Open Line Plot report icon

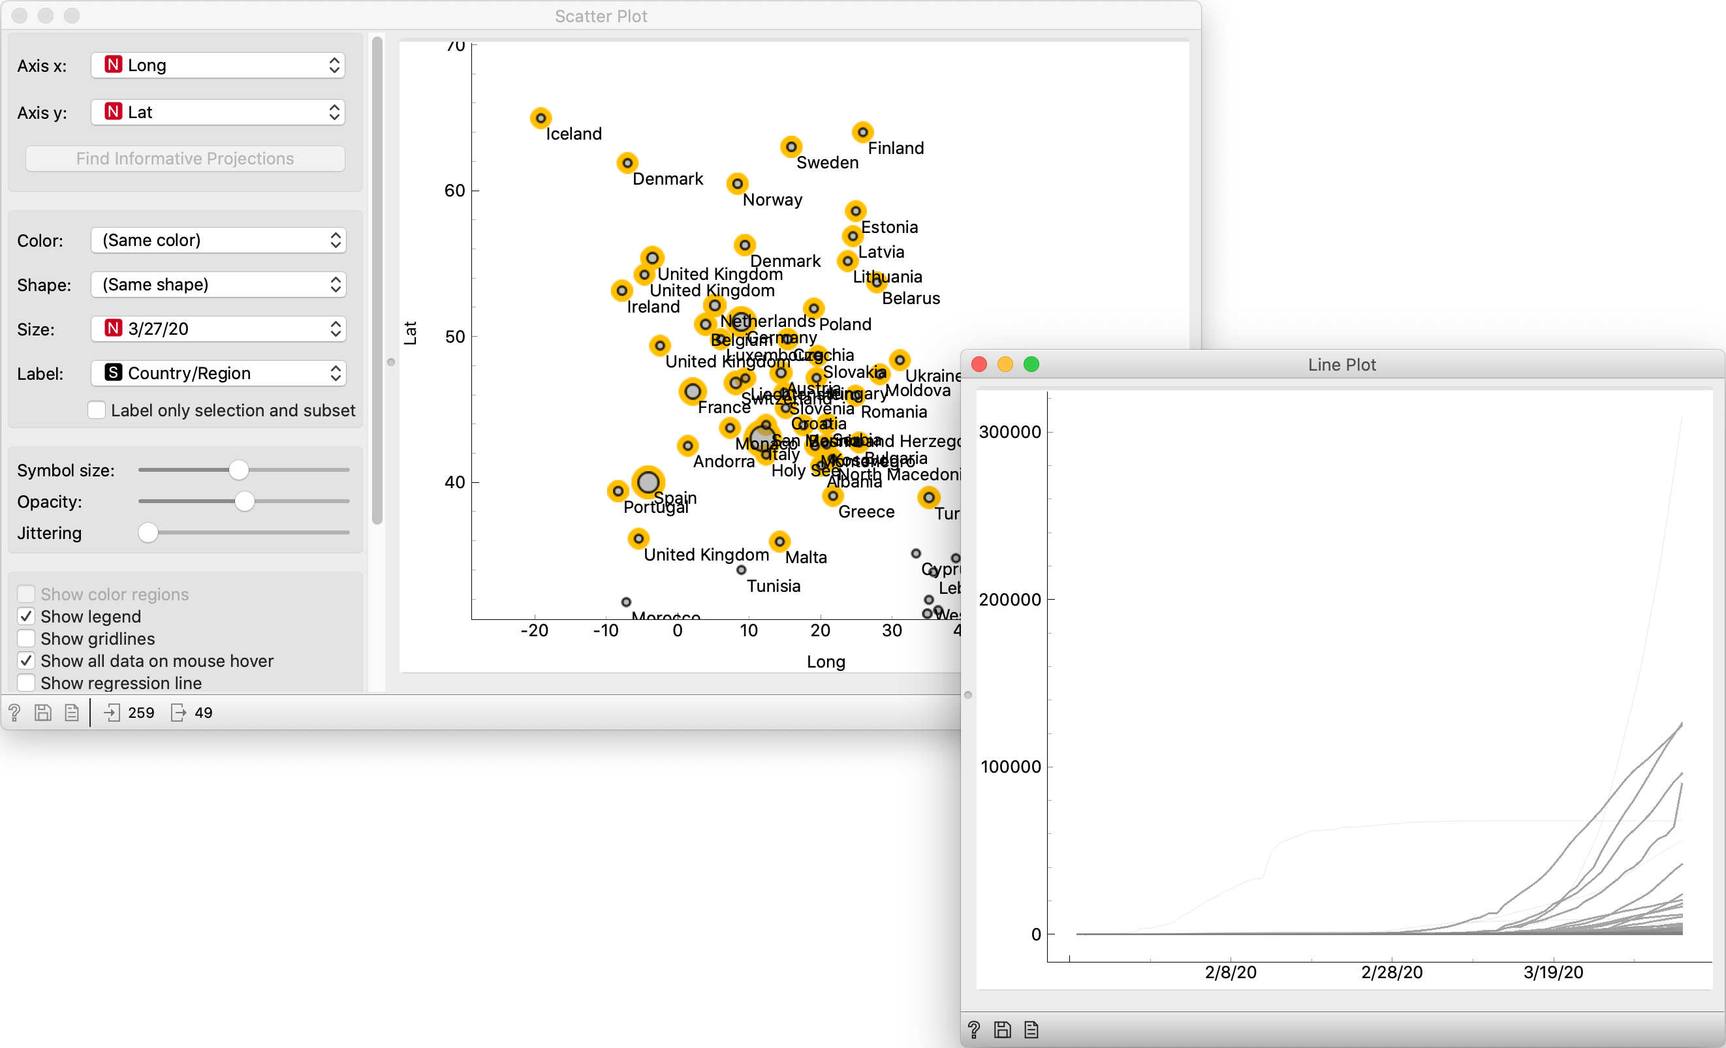coord(1031,1030)
